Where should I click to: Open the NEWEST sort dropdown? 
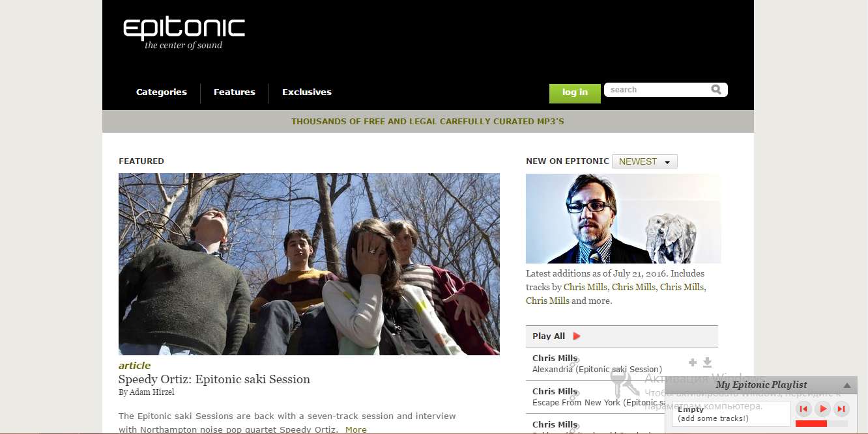tap(644, 161)
